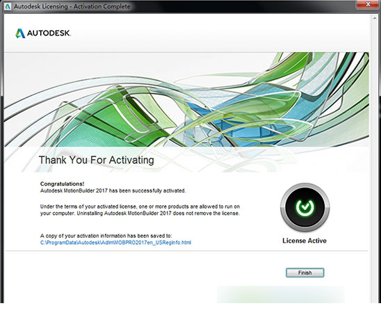Click the "Thank You For Activating" heading
Image resolution: width=381 pixels, height=315 pixels.
click(x=96, y=160)
